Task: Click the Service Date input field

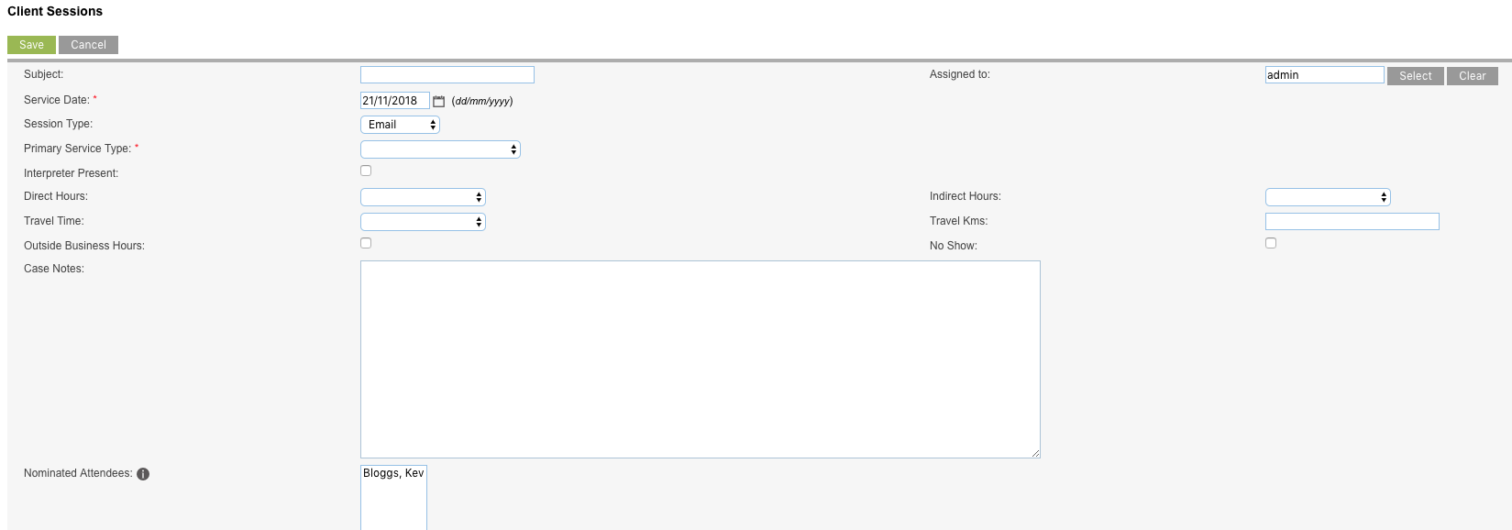Action: pyautogui.click(x=394, y=101)
